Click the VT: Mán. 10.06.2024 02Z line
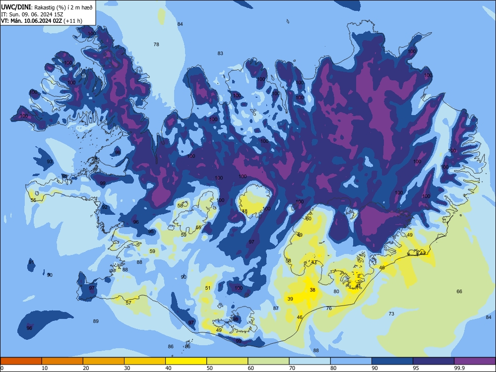 42,21
